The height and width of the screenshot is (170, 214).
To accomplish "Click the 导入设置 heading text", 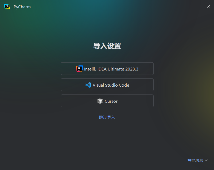I will point(107,46).
